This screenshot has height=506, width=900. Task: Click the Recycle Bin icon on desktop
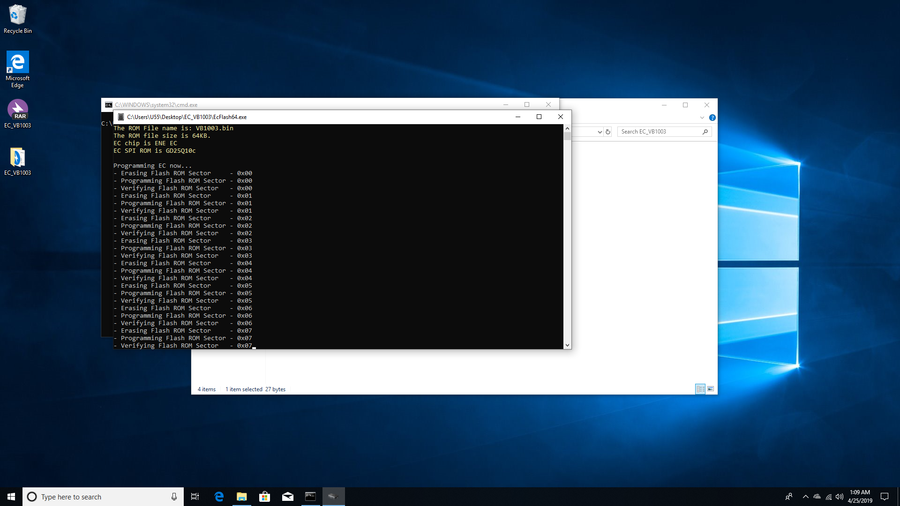(17, 13)
